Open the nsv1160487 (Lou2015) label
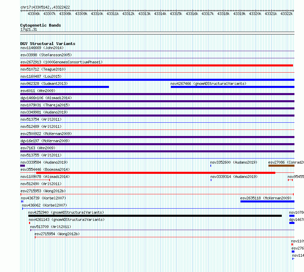The width and height of the screenshot is (304, 272). tap(41, 76)
